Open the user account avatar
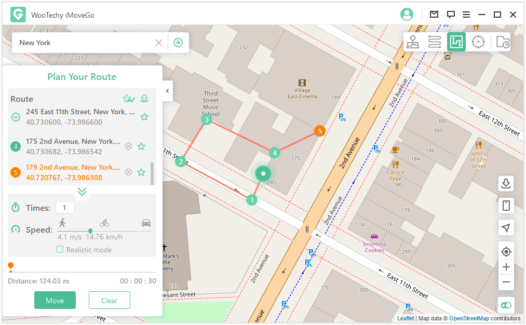This screenshot has height=325, width=526. pyautogui.click(x=407, y=15)
